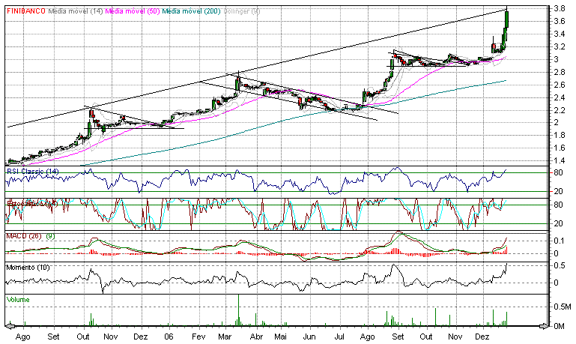Screen dimensions: 576x344
Task: Click the Volume pane label
Action: [18, 300]
